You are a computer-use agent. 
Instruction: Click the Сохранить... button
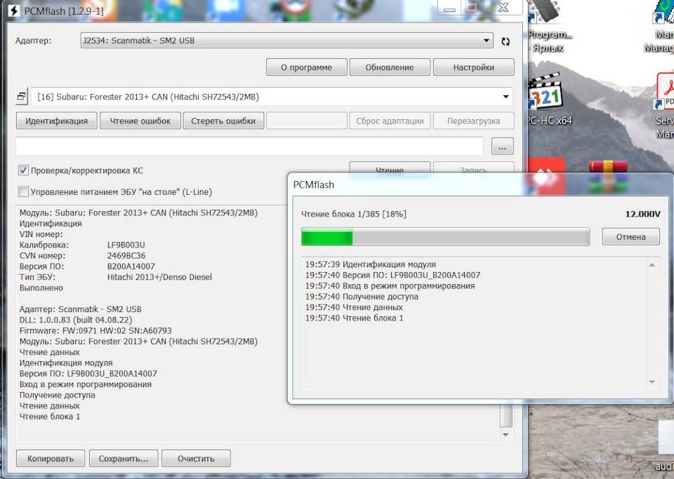point(124,459)
